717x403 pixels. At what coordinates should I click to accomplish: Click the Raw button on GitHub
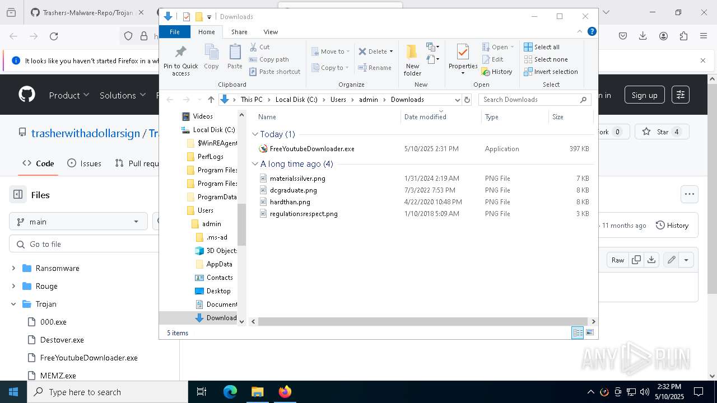click(x=618, y=260)
